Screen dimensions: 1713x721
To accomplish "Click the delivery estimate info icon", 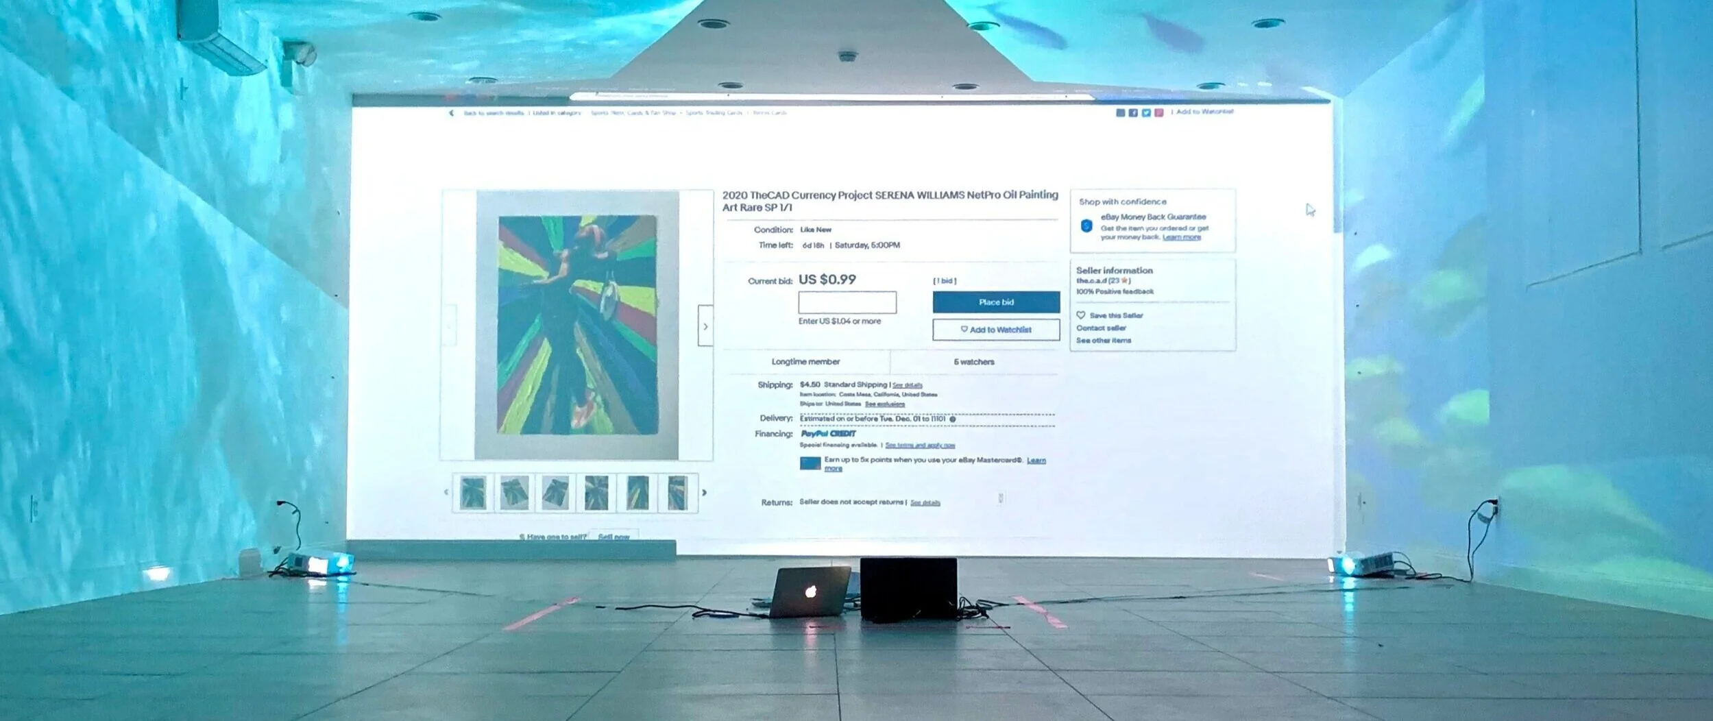I will click(x=953, y=419).
